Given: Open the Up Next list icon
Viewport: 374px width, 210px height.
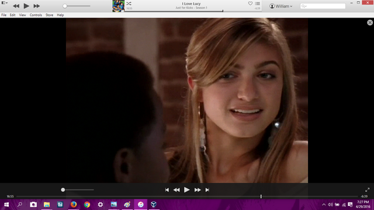Looking at the screenshot, I should tap(258, 3).
